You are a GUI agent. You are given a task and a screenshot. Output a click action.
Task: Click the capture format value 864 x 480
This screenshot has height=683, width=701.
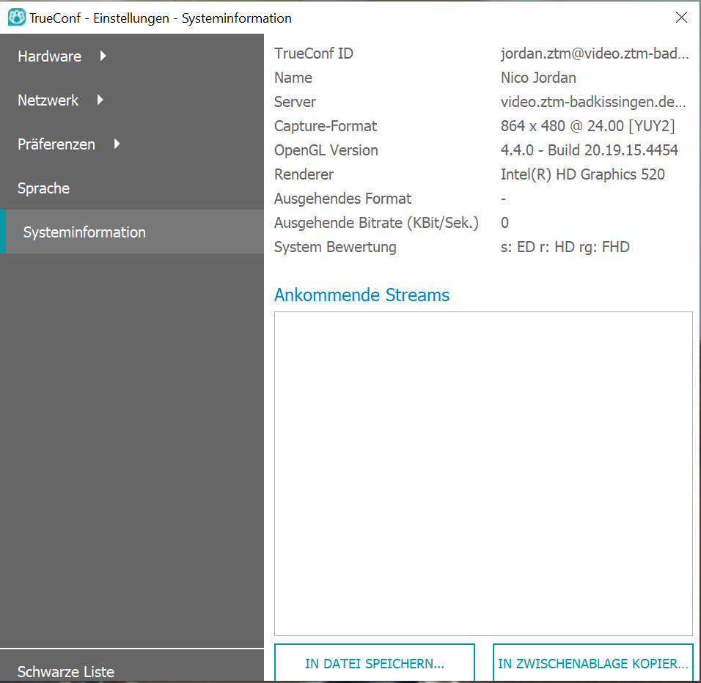tap(588, 126)
